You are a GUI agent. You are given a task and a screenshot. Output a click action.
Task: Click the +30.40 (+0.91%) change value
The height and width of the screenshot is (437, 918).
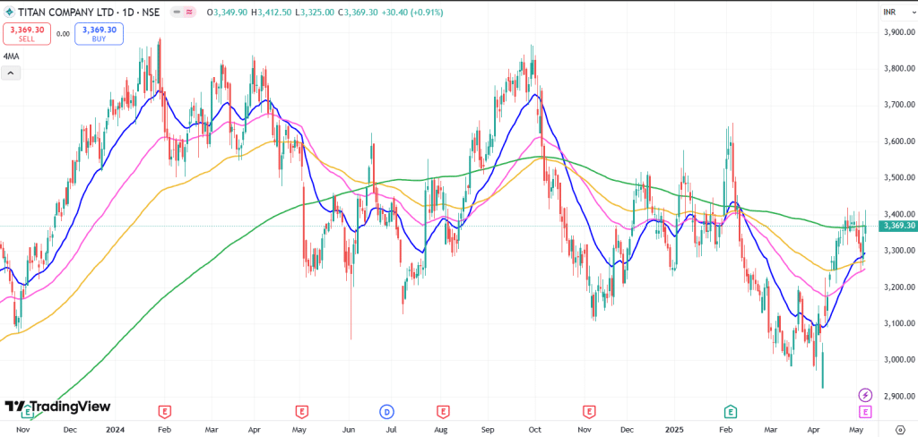(411, 13)
